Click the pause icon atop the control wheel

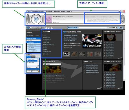click(36, 15)
